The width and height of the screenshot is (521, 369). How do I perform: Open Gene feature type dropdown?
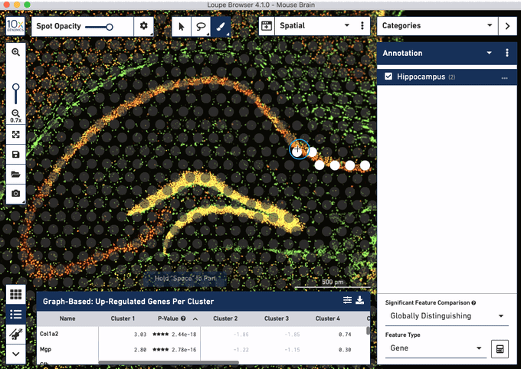point(436,348)
